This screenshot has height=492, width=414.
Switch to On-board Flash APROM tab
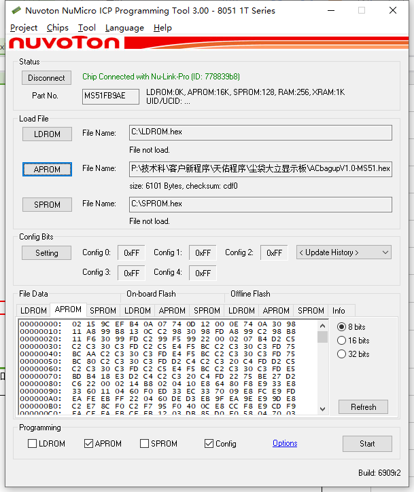(172, 311)
